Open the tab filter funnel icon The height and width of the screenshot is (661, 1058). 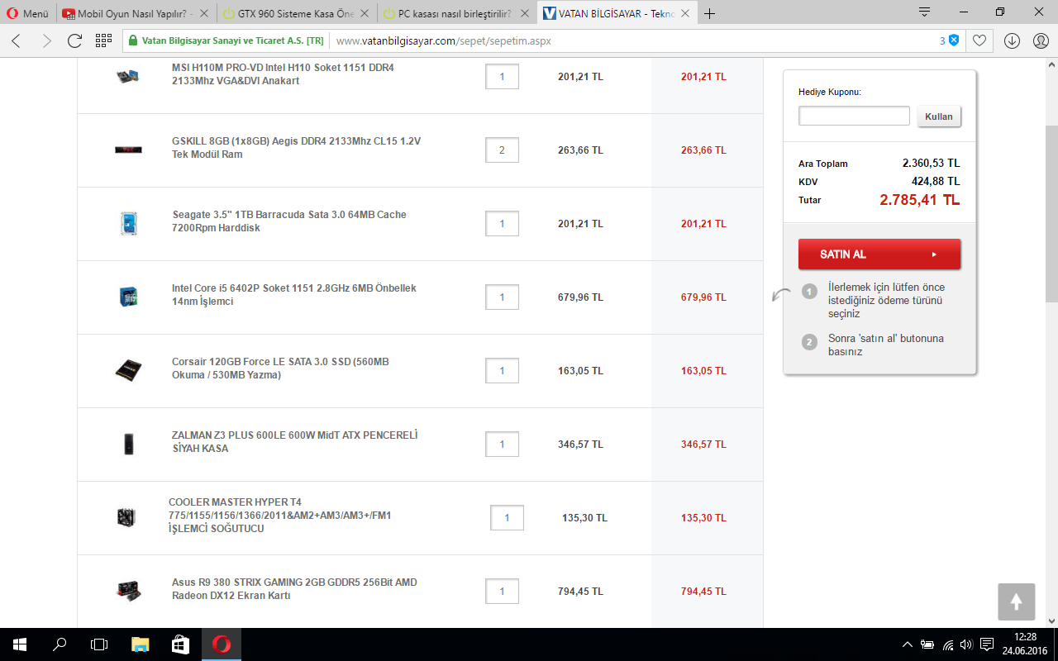point(923,12)
